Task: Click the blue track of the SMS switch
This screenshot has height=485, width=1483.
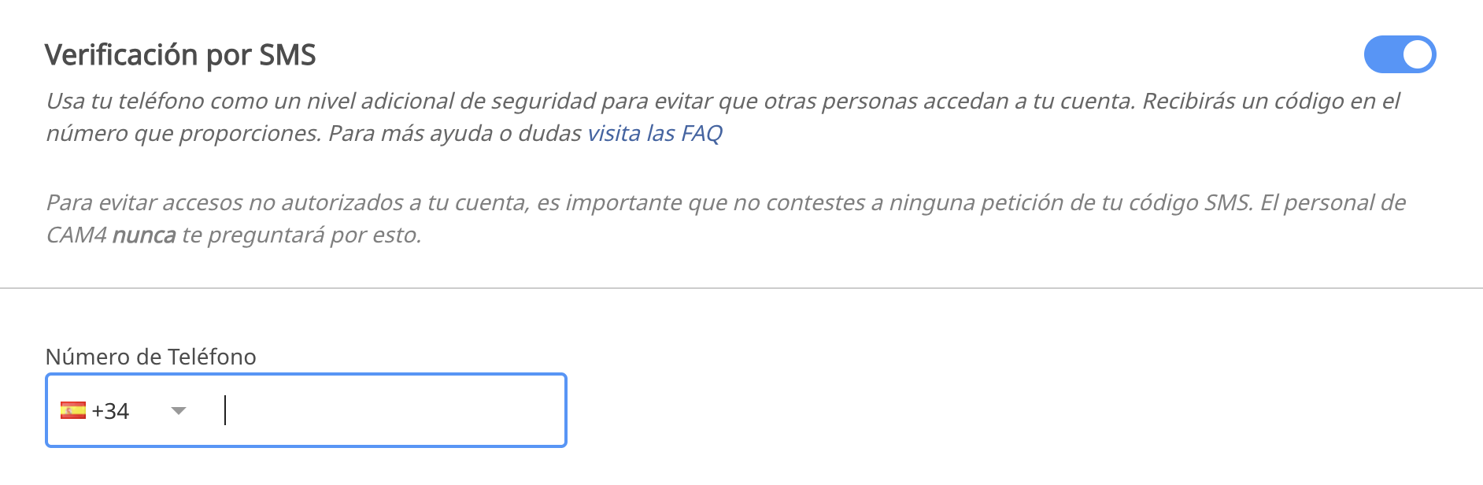Action: pyautogui.click(x=1383, y=54)
